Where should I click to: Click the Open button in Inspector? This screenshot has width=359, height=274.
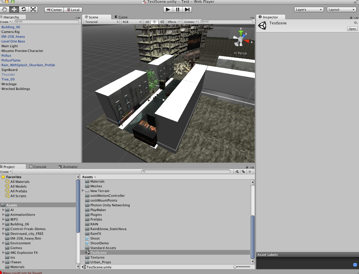352,29
